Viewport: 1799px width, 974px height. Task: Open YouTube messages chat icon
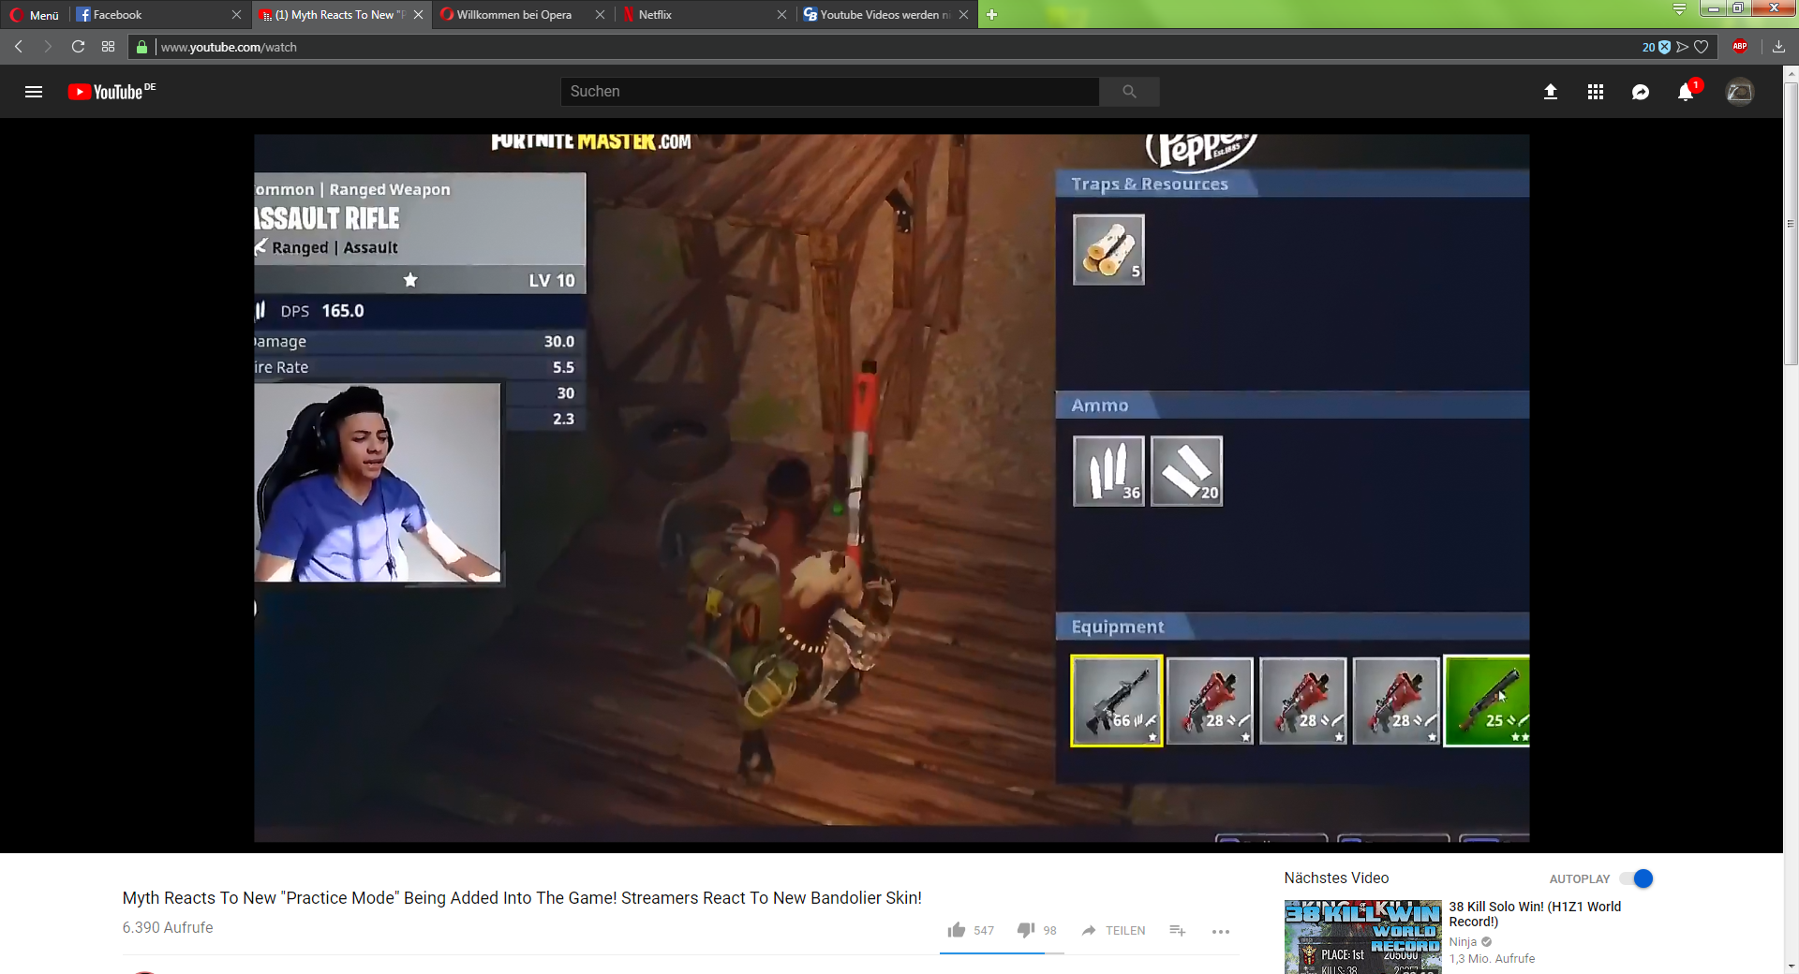click(x=1641, y=92)
